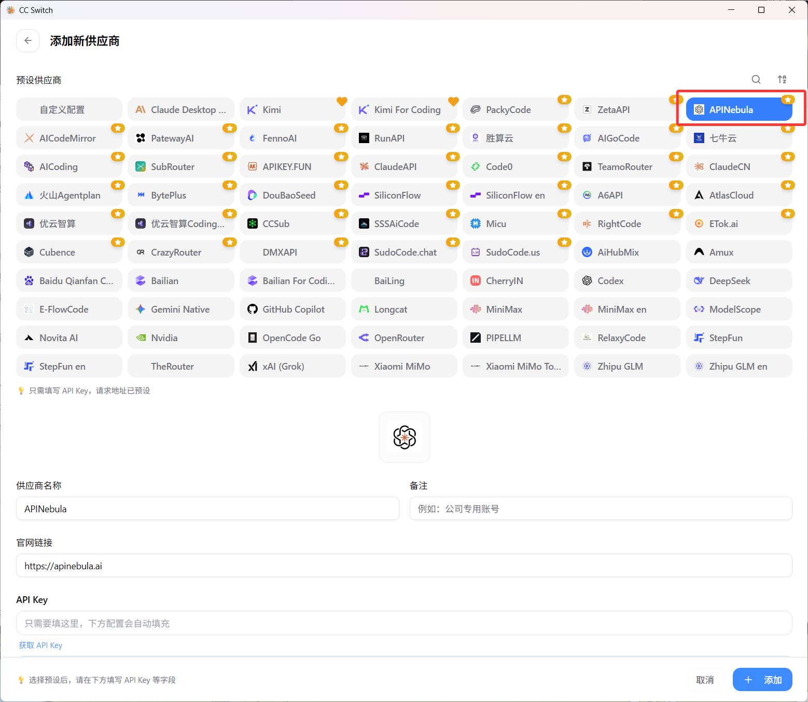Focus the API Key input field
808x702 pixels.
click(404, 623)
